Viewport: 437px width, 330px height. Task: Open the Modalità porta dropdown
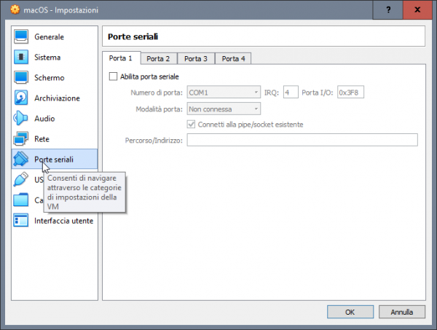(x=224, y=109)
